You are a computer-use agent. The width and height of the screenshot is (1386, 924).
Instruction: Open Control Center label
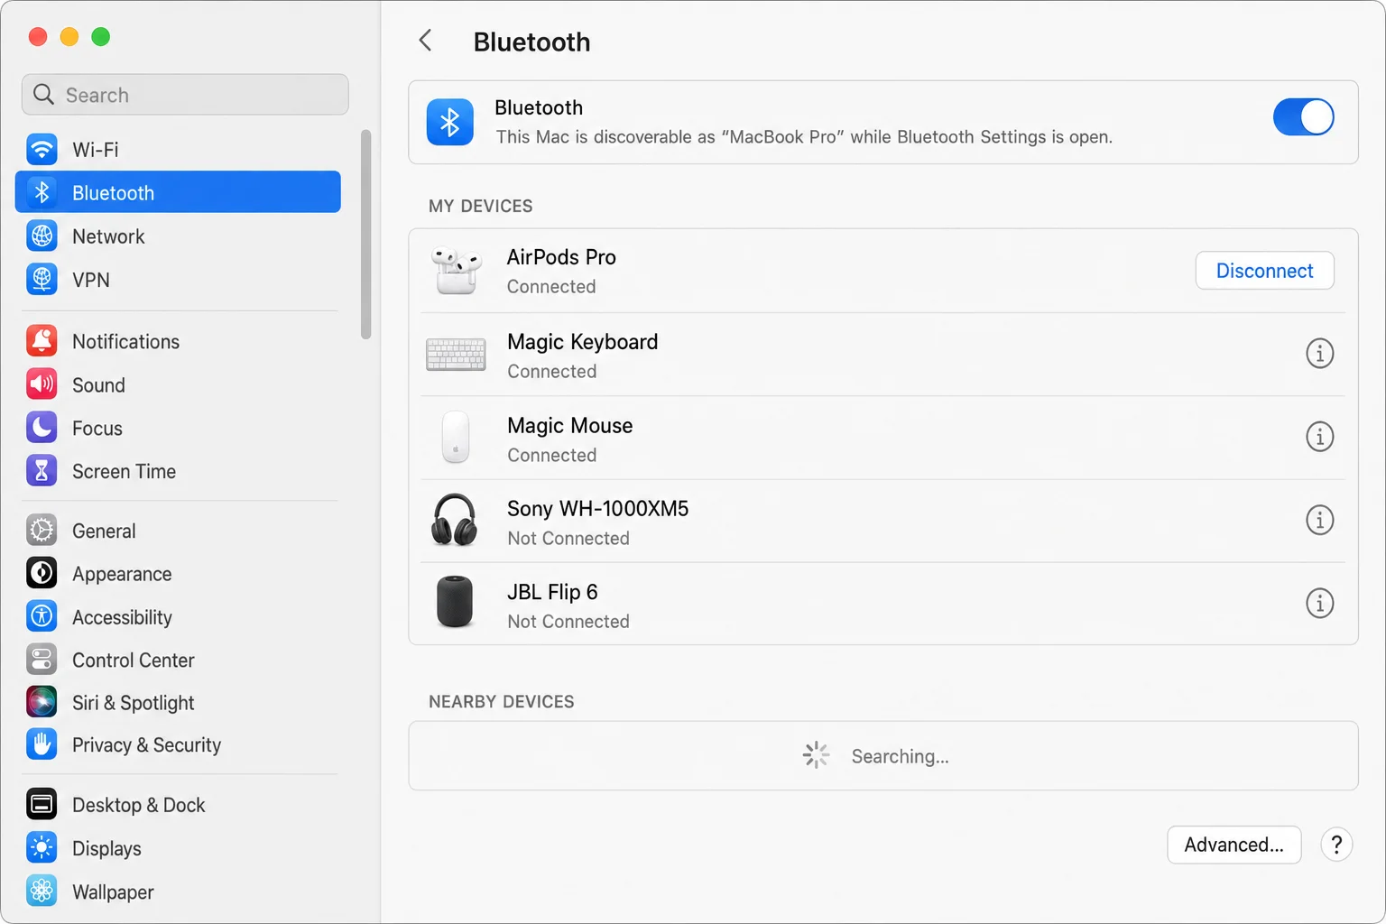pyautogui.click(x=133, y=661)
